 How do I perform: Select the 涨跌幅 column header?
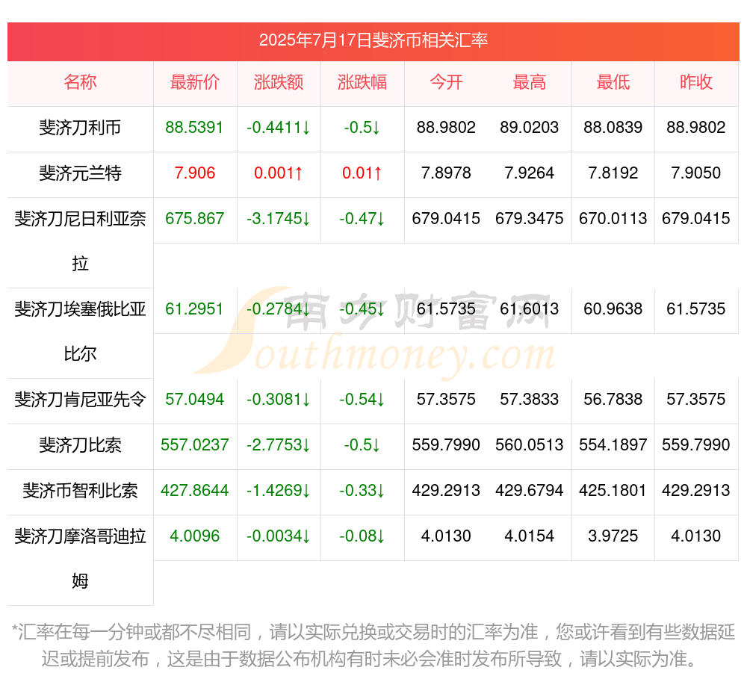[x=362, y=82]
